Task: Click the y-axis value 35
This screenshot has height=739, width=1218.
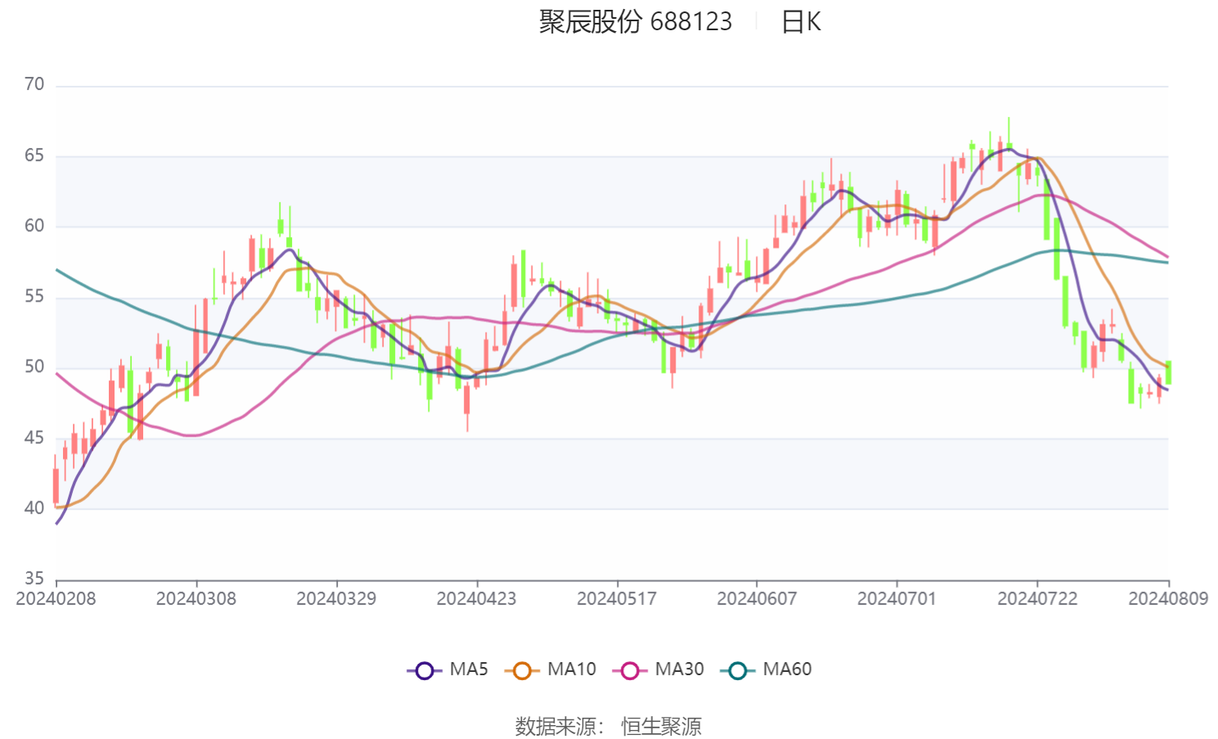Action: pos(34,578)
